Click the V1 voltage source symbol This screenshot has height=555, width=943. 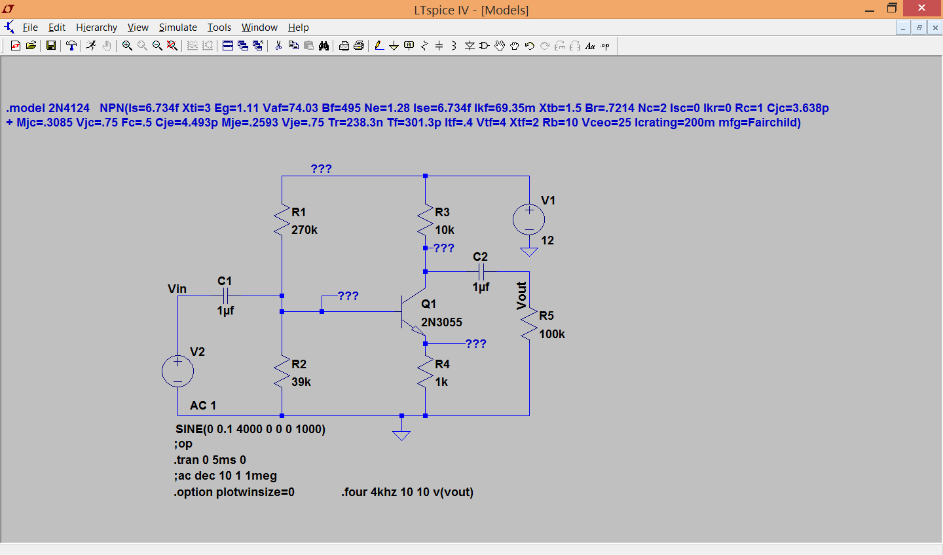[x=529, y=220]
